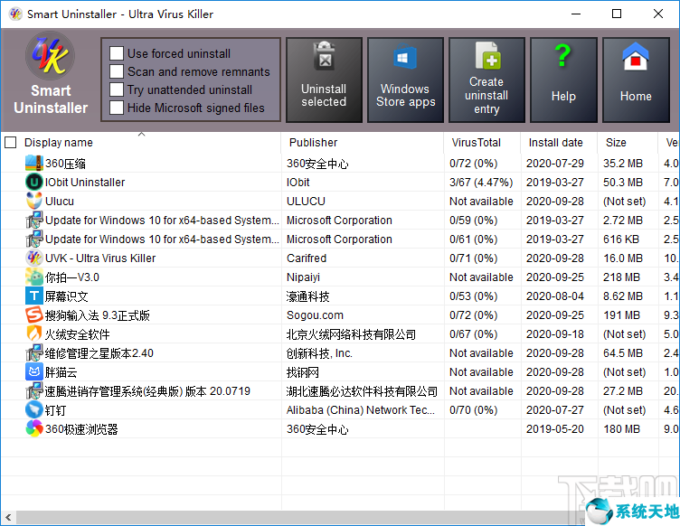Click the 2020-08-04 install date cell
The image size is (680, 526).
[x=555, y=296]
